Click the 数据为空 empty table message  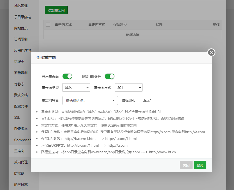(133, 34)
